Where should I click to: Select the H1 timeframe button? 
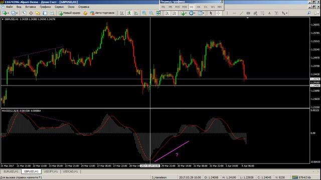coord(192,7)
